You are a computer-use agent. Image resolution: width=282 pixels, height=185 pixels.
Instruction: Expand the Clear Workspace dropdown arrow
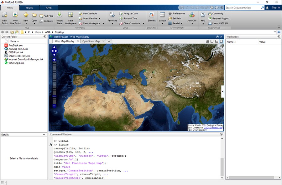103,23
